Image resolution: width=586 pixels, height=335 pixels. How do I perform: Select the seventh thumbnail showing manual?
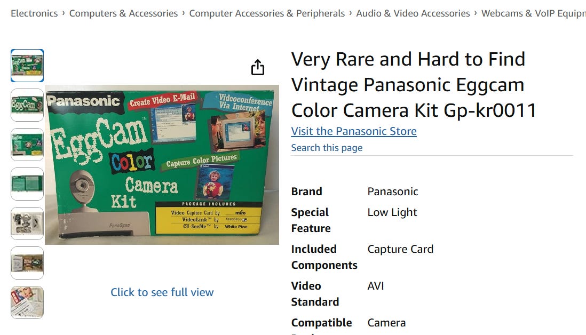pos(27,302)
